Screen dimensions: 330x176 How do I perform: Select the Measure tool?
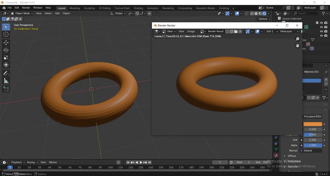[6, 81]
